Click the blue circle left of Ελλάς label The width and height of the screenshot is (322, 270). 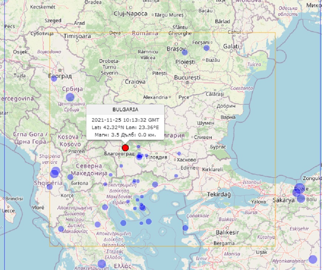pyautogui.click(x=102, y=264)
